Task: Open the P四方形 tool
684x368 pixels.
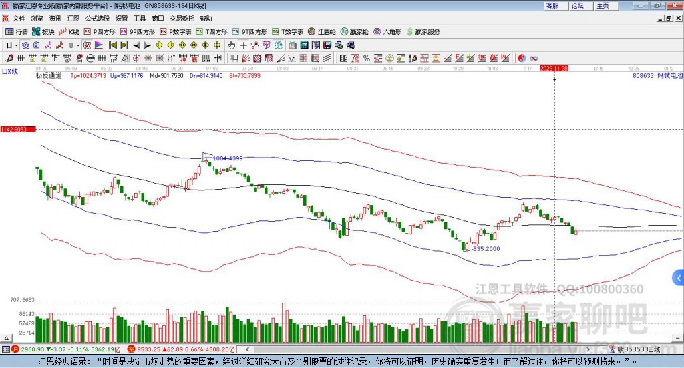Action: point(99,32)
